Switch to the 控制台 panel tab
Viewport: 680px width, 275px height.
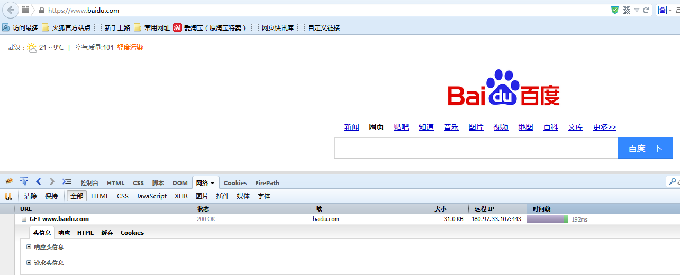[89, 183]
